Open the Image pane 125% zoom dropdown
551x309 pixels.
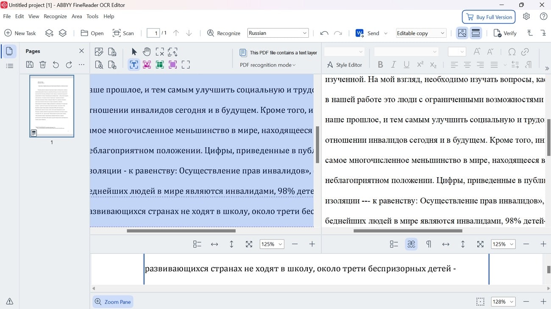click(x=272, y=244)
